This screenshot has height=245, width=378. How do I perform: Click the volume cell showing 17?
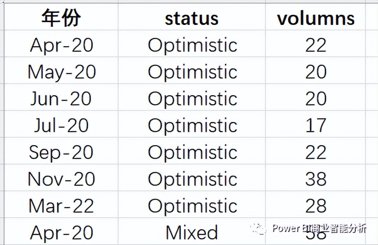315,124
